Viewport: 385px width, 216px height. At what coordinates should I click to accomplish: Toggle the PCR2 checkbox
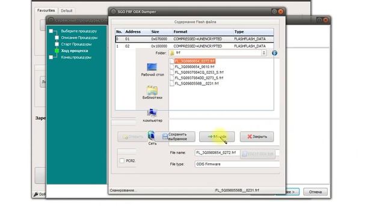tap(122, 161)
